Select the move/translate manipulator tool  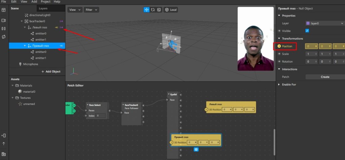tap(147, 10)
